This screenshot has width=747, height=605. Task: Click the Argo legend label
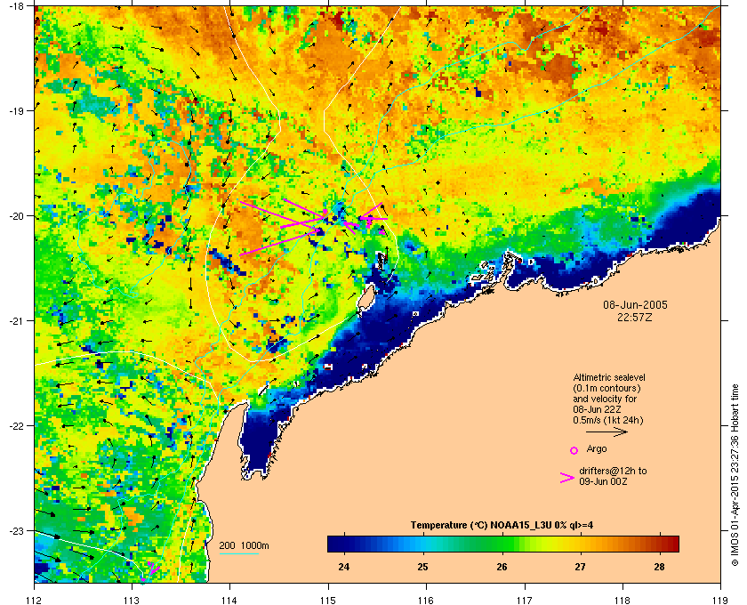coord(597,448)
